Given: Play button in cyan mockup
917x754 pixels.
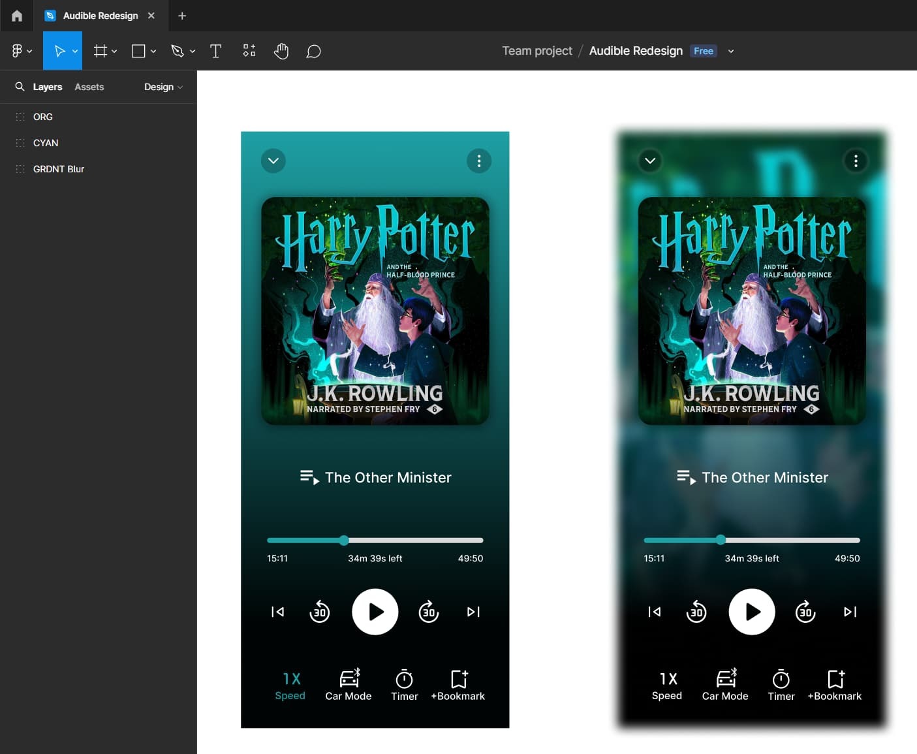Looking at the screenshot, I should pyautogui.click(x=375, y=612).
